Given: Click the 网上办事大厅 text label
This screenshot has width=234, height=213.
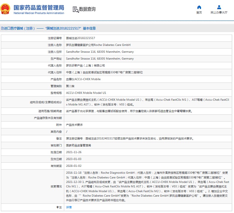Looking at the screenshot, I should pyautogui.click(x=219, y=13).
